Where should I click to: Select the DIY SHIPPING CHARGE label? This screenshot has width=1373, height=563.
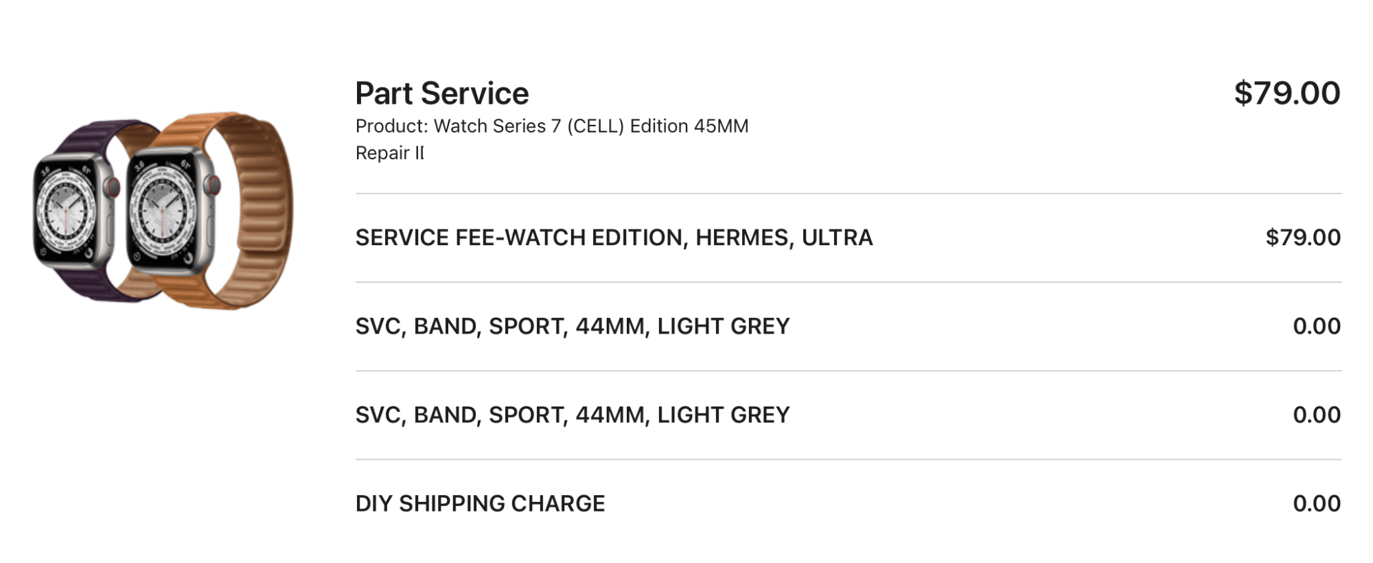click(x=480, y=503)
